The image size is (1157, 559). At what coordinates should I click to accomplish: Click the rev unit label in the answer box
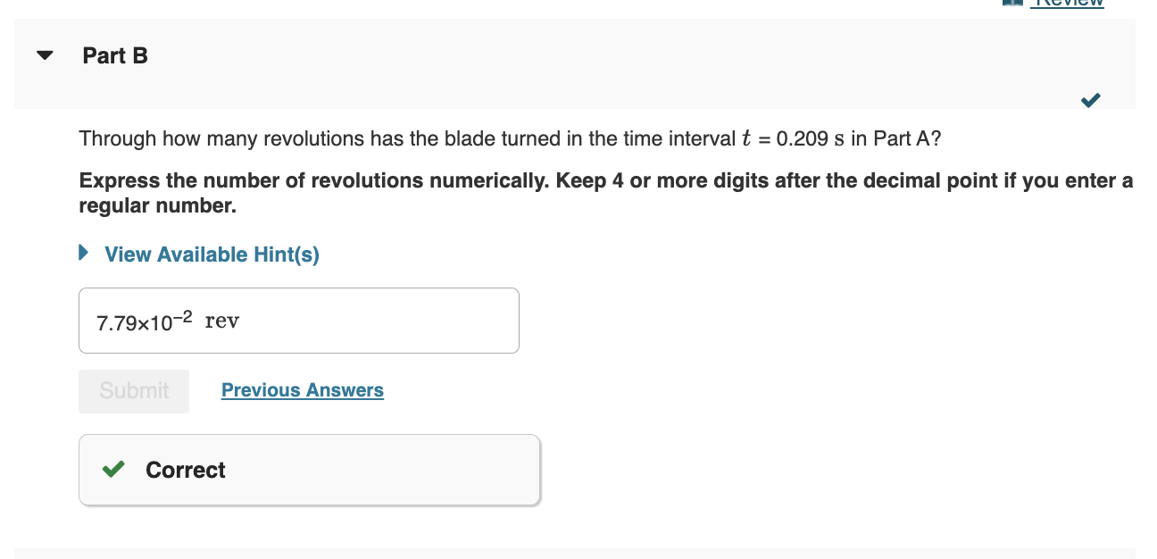tap(221, 321)
